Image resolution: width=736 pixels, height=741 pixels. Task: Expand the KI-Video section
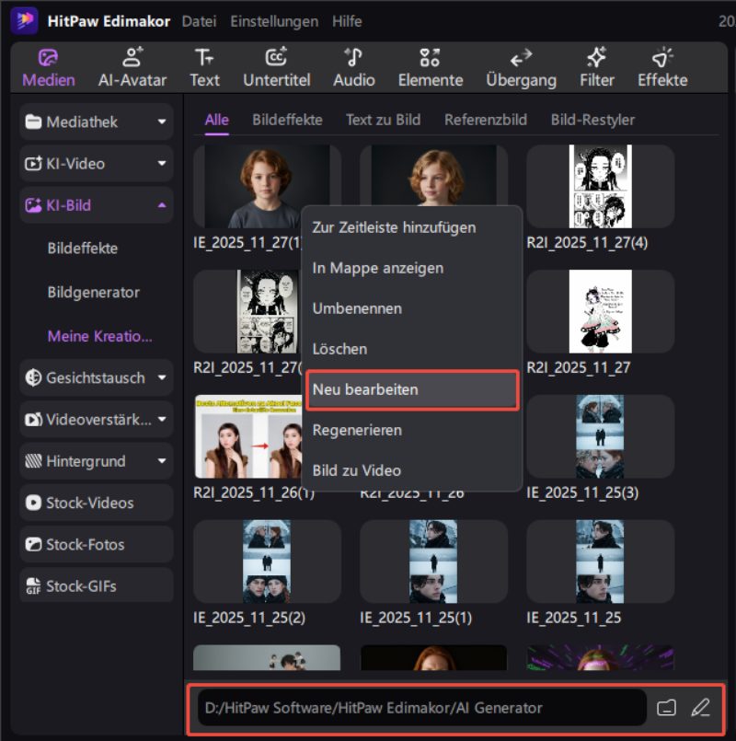[x=97, y=164]
